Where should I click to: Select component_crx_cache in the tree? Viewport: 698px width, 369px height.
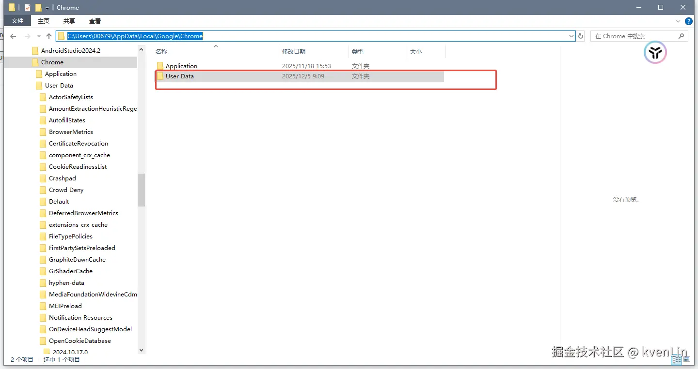79,155
